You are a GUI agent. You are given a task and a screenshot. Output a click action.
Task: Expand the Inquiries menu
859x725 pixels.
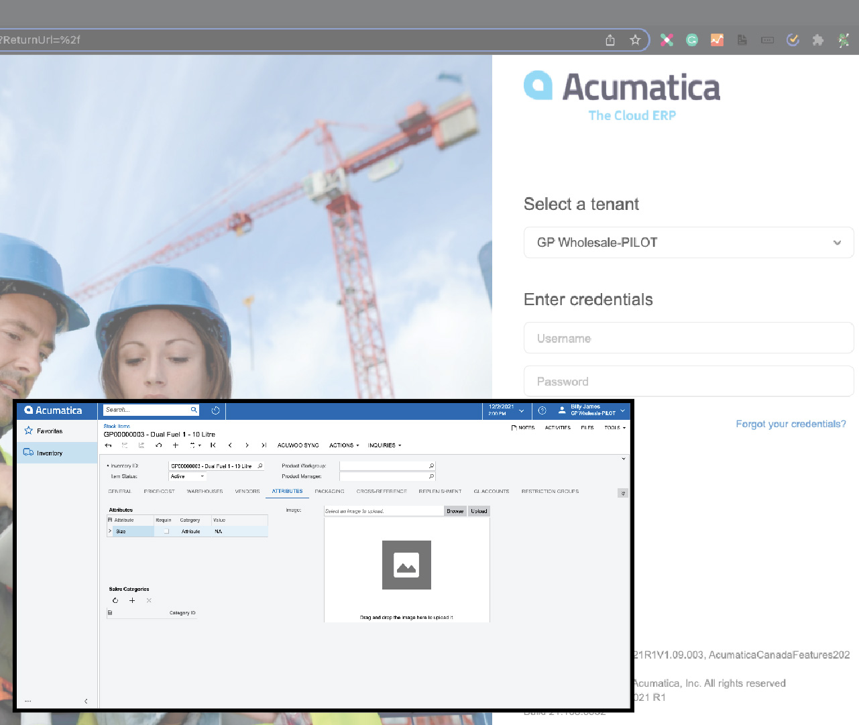coord(385,445)
